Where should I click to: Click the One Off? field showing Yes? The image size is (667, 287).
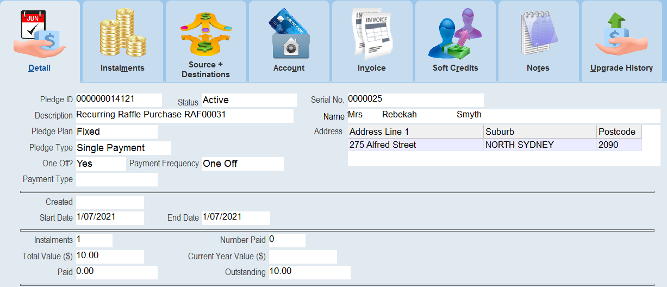(101, 164)
